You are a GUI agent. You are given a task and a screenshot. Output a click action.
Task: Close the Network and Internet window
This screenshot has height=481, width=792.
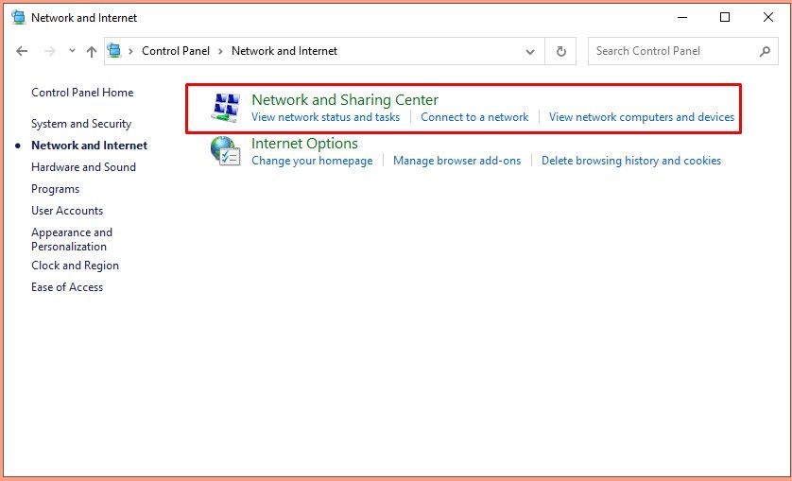(x=768, y=18)
